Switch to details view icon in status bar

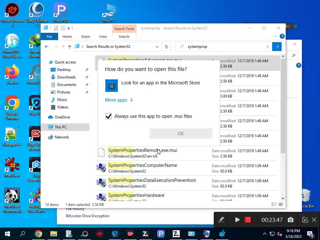tap(274, 204)
